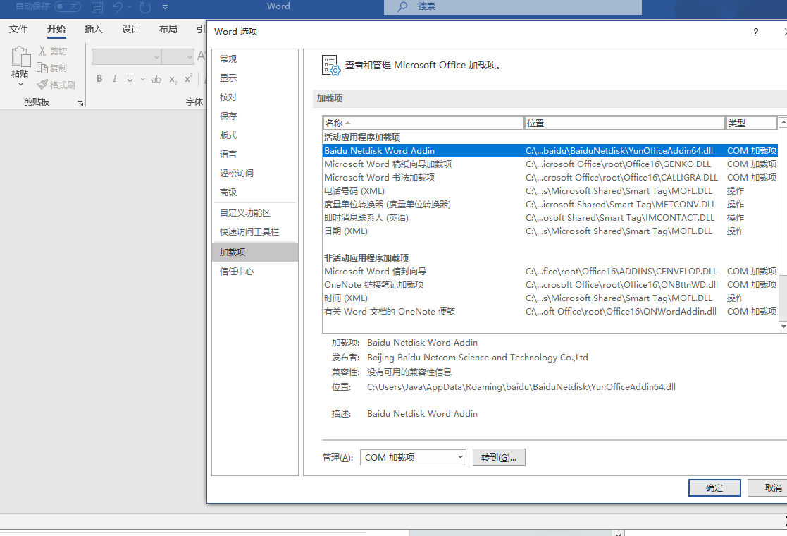Open Customize Quick Access Toolbar dropdown

165,7
